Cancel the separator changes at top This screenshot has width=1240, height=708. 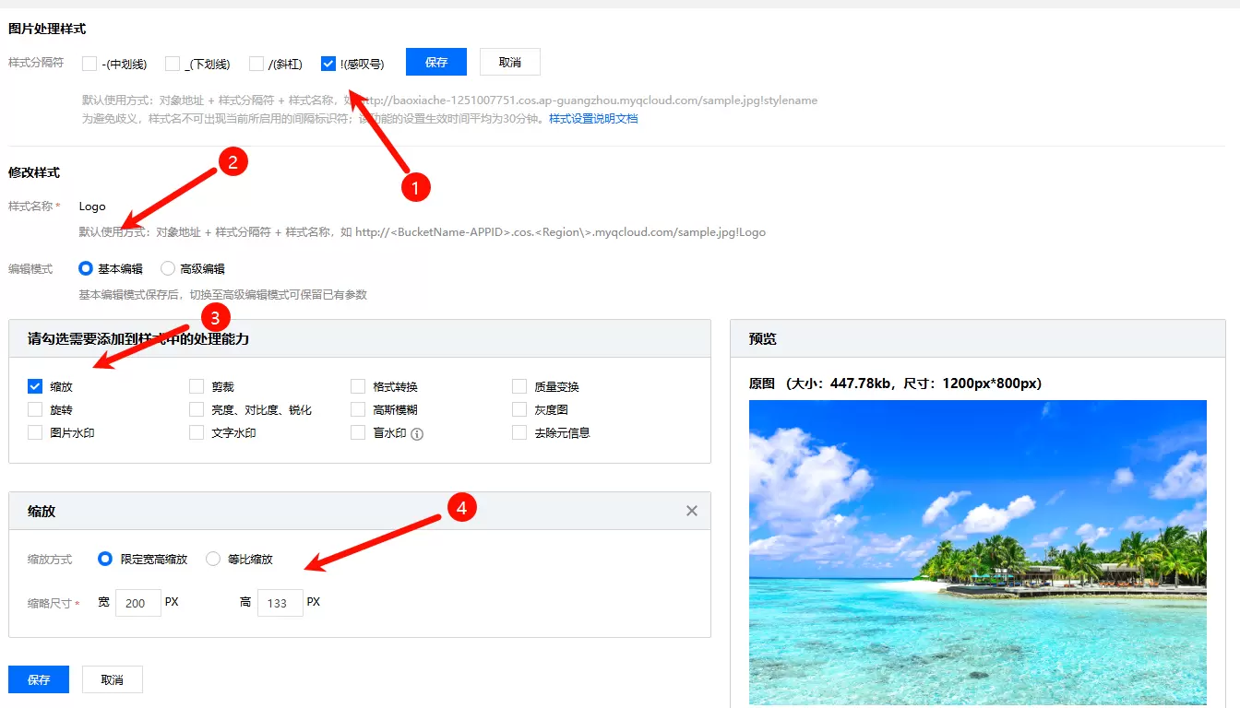[510, 62]
